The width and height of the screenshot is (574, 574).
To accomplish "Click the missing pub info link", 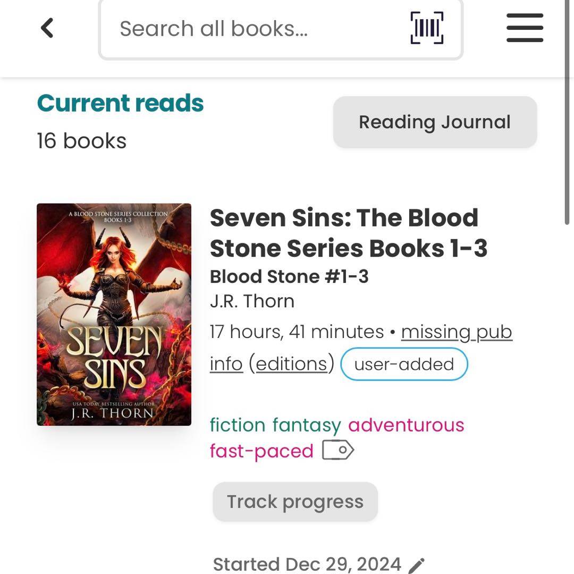I will [x=456, y=332].
